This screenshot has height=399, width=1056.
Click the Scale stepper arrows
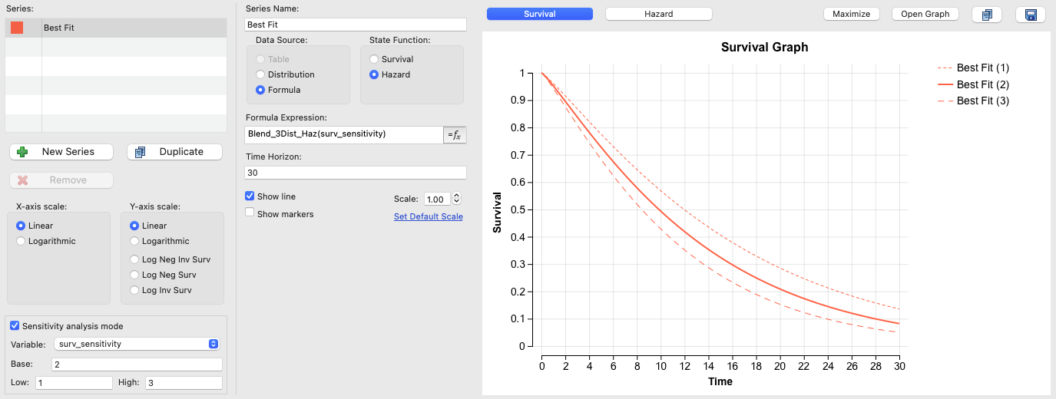pyautogui.click(x=457, y=199)
